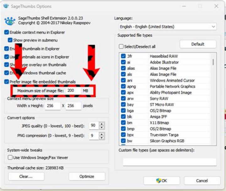Click the file types list scrollbar thumb
Screen dimensions: 226x191
click(x=213, y=62)
